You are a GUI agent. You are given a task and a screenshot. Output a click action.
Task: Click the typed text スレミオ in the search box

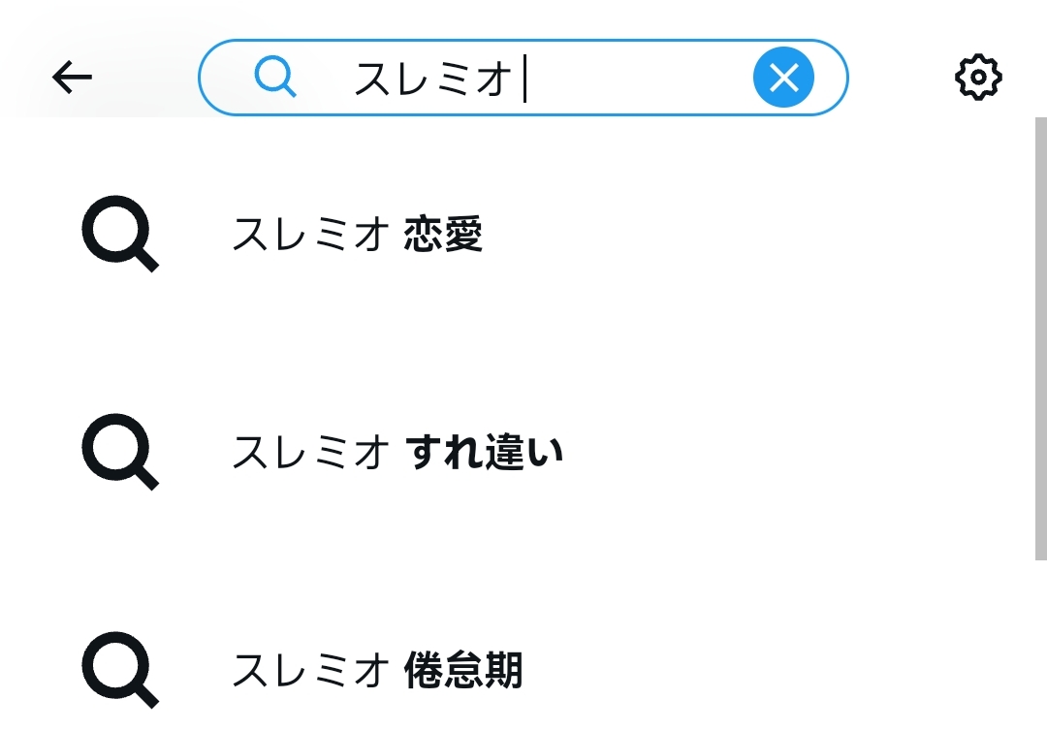click(x=432, y=79)
